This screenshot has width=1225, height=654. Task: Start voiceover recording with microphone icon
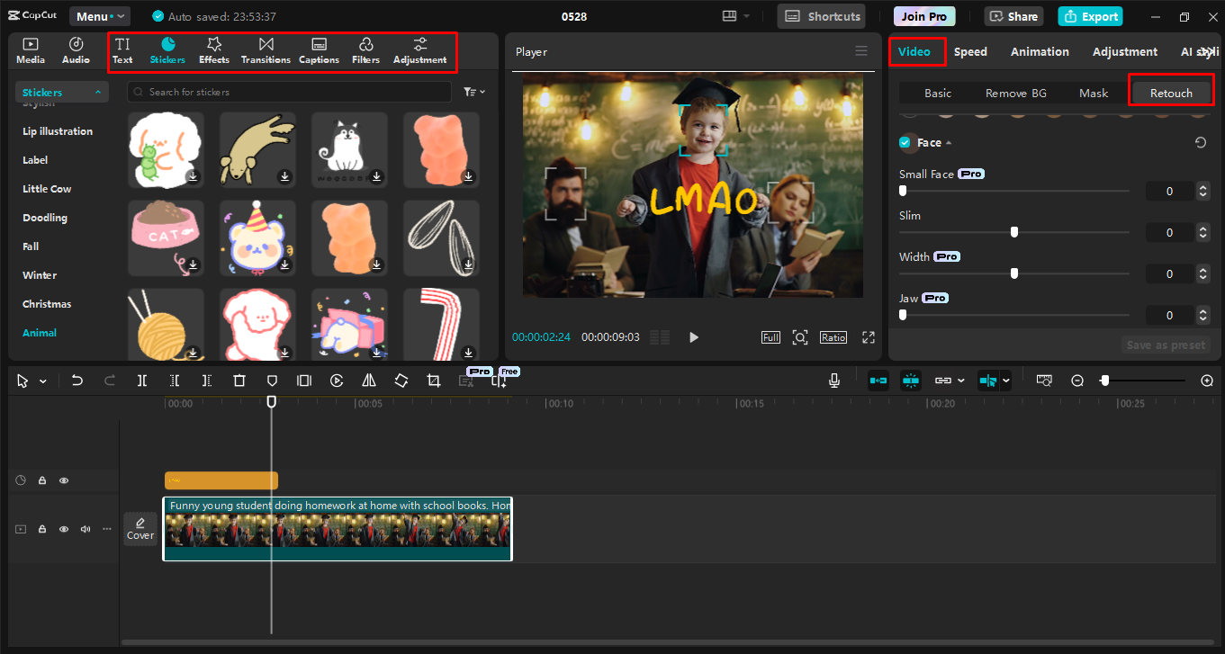(x=834, y=381)
